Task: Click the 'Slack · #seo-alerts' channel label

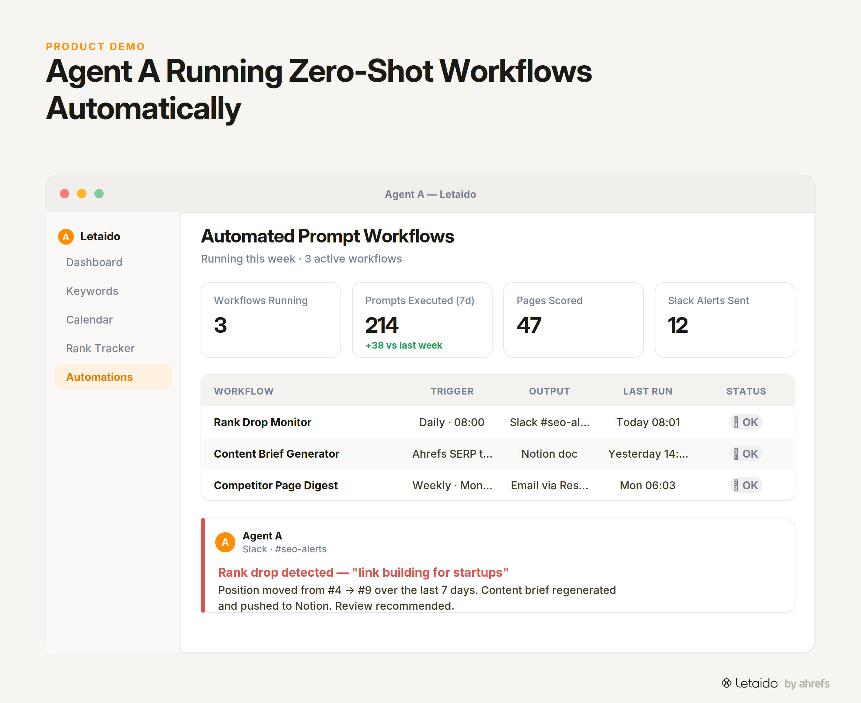Action: click(284, 549)
